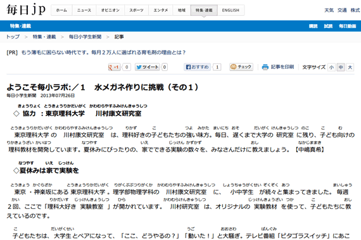Set text size to 中

coord(341,67)
